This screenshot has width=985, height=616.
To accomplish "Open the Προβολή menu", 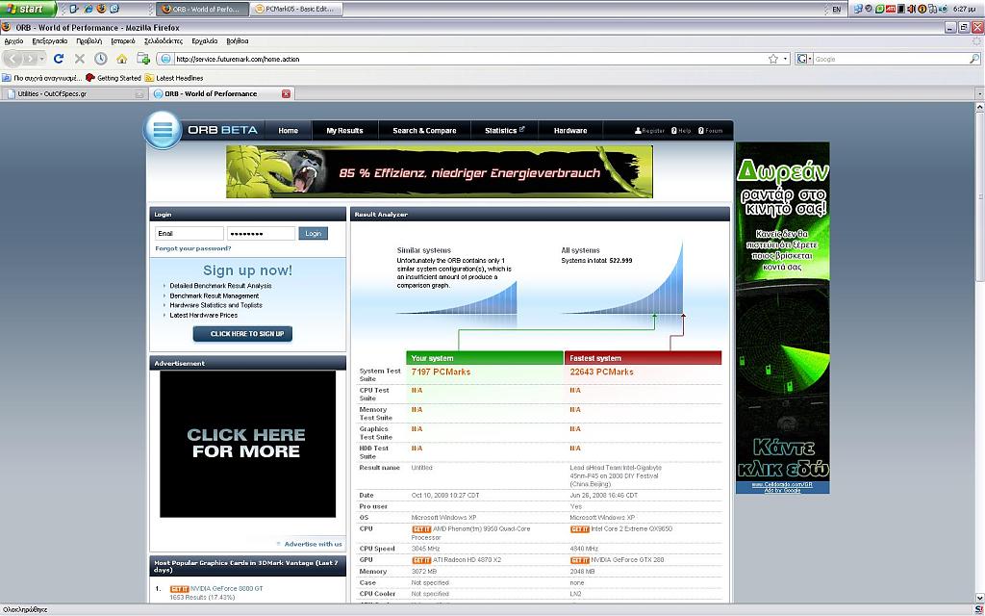I will coord(89,40).
